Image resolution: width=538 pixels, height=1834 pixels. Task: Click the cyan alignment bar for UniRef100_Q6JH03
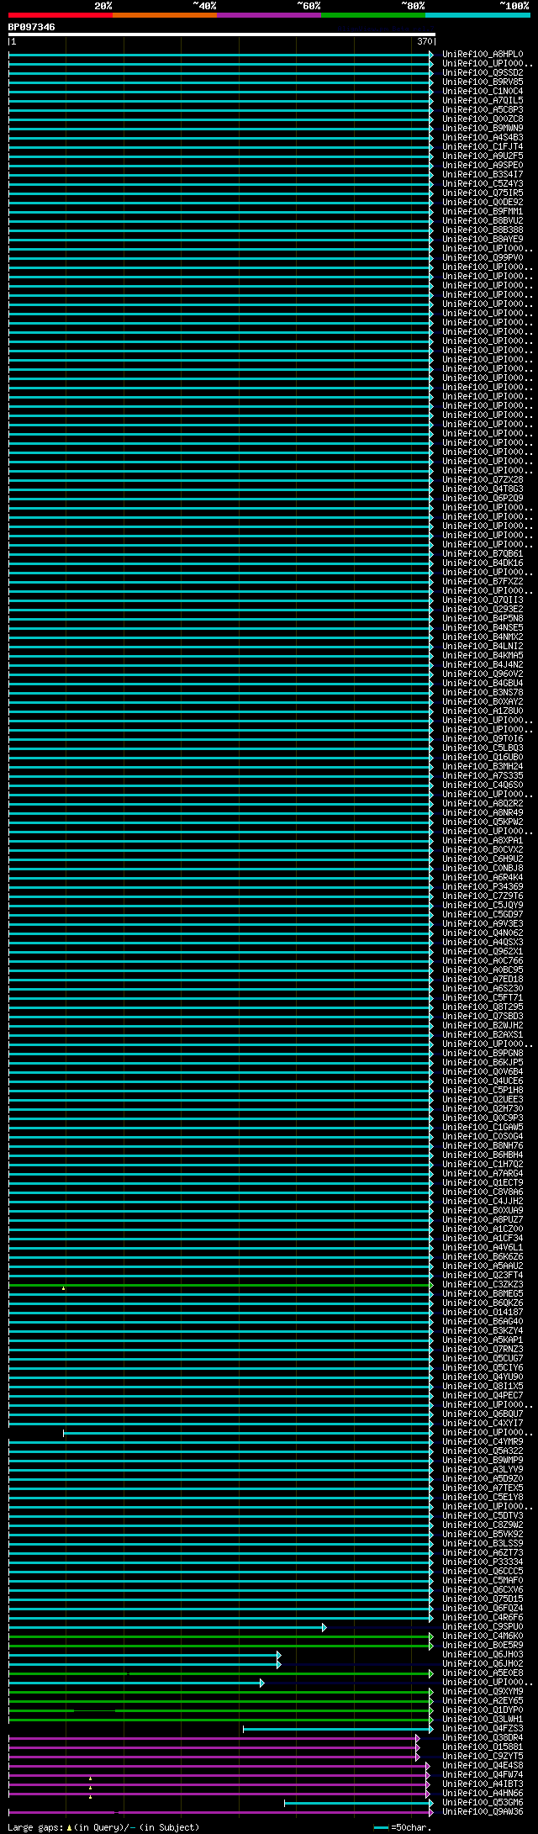pyautogui.click(x=145, y=1655)
